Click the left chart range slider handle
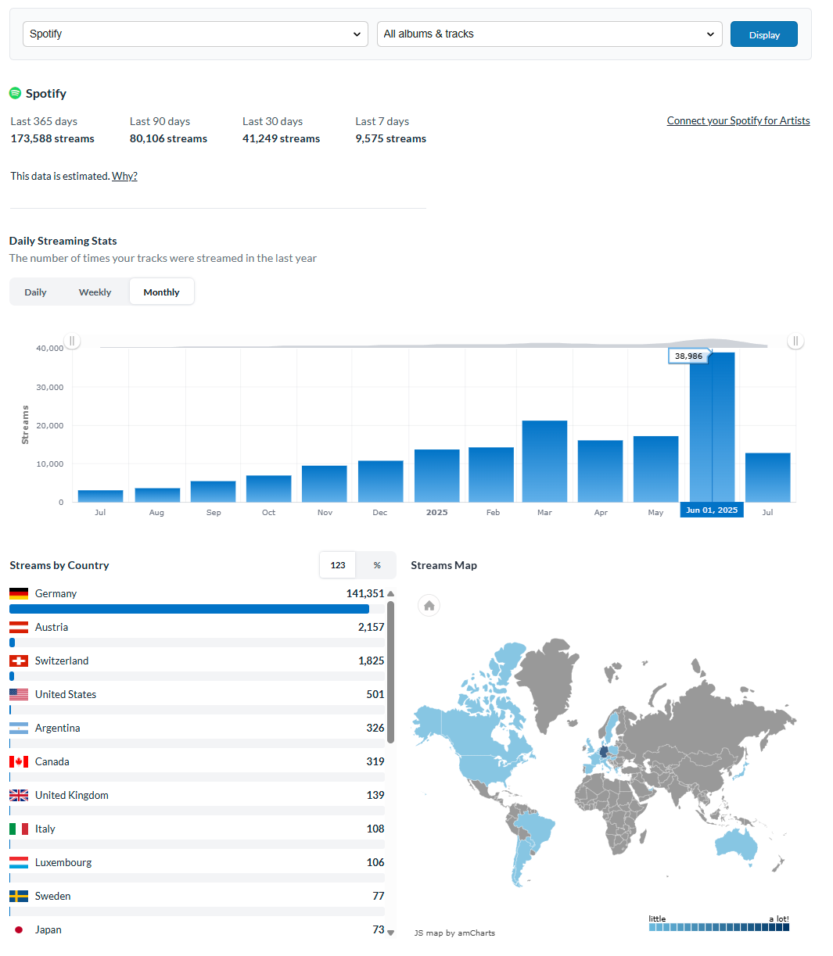 (x=72, y=341)
